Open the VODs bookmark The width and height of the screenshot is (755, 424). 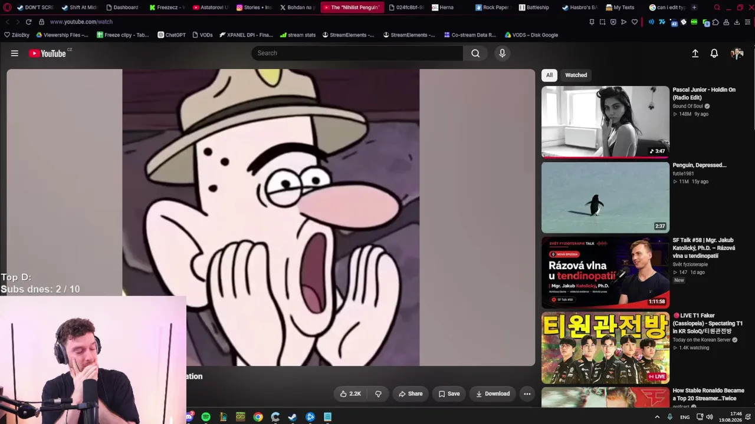[202, 35]
